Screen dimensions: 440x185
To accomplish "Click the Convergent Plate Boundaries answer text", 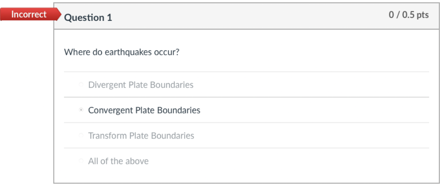I will 144,110.
